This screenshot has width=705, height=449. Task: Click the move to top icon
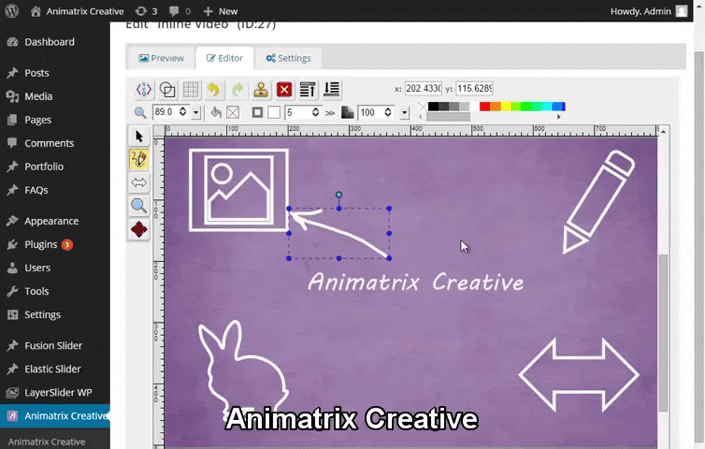tap(308, 90)
